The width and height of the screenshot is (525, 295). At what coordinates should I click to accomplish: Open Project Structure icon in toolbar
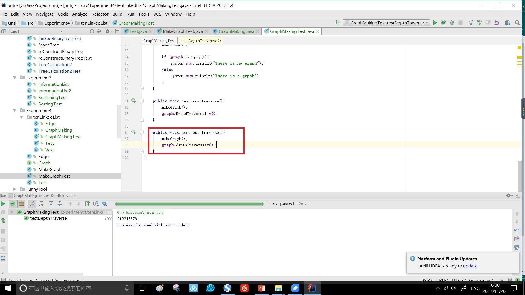pyautogui.click(x=507, y=23)
